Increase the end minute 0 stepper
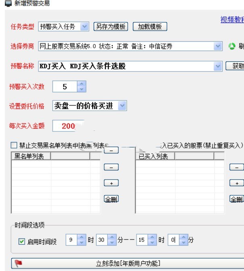244x271 pixels. pos(183,237)
